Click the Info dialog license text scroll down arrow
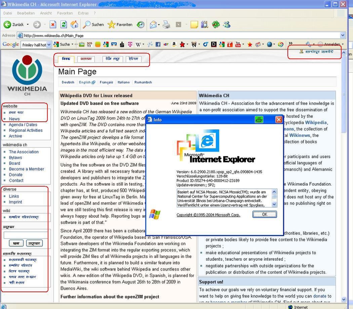Screen dimensions: 353x309 click(x=274, y=204)
